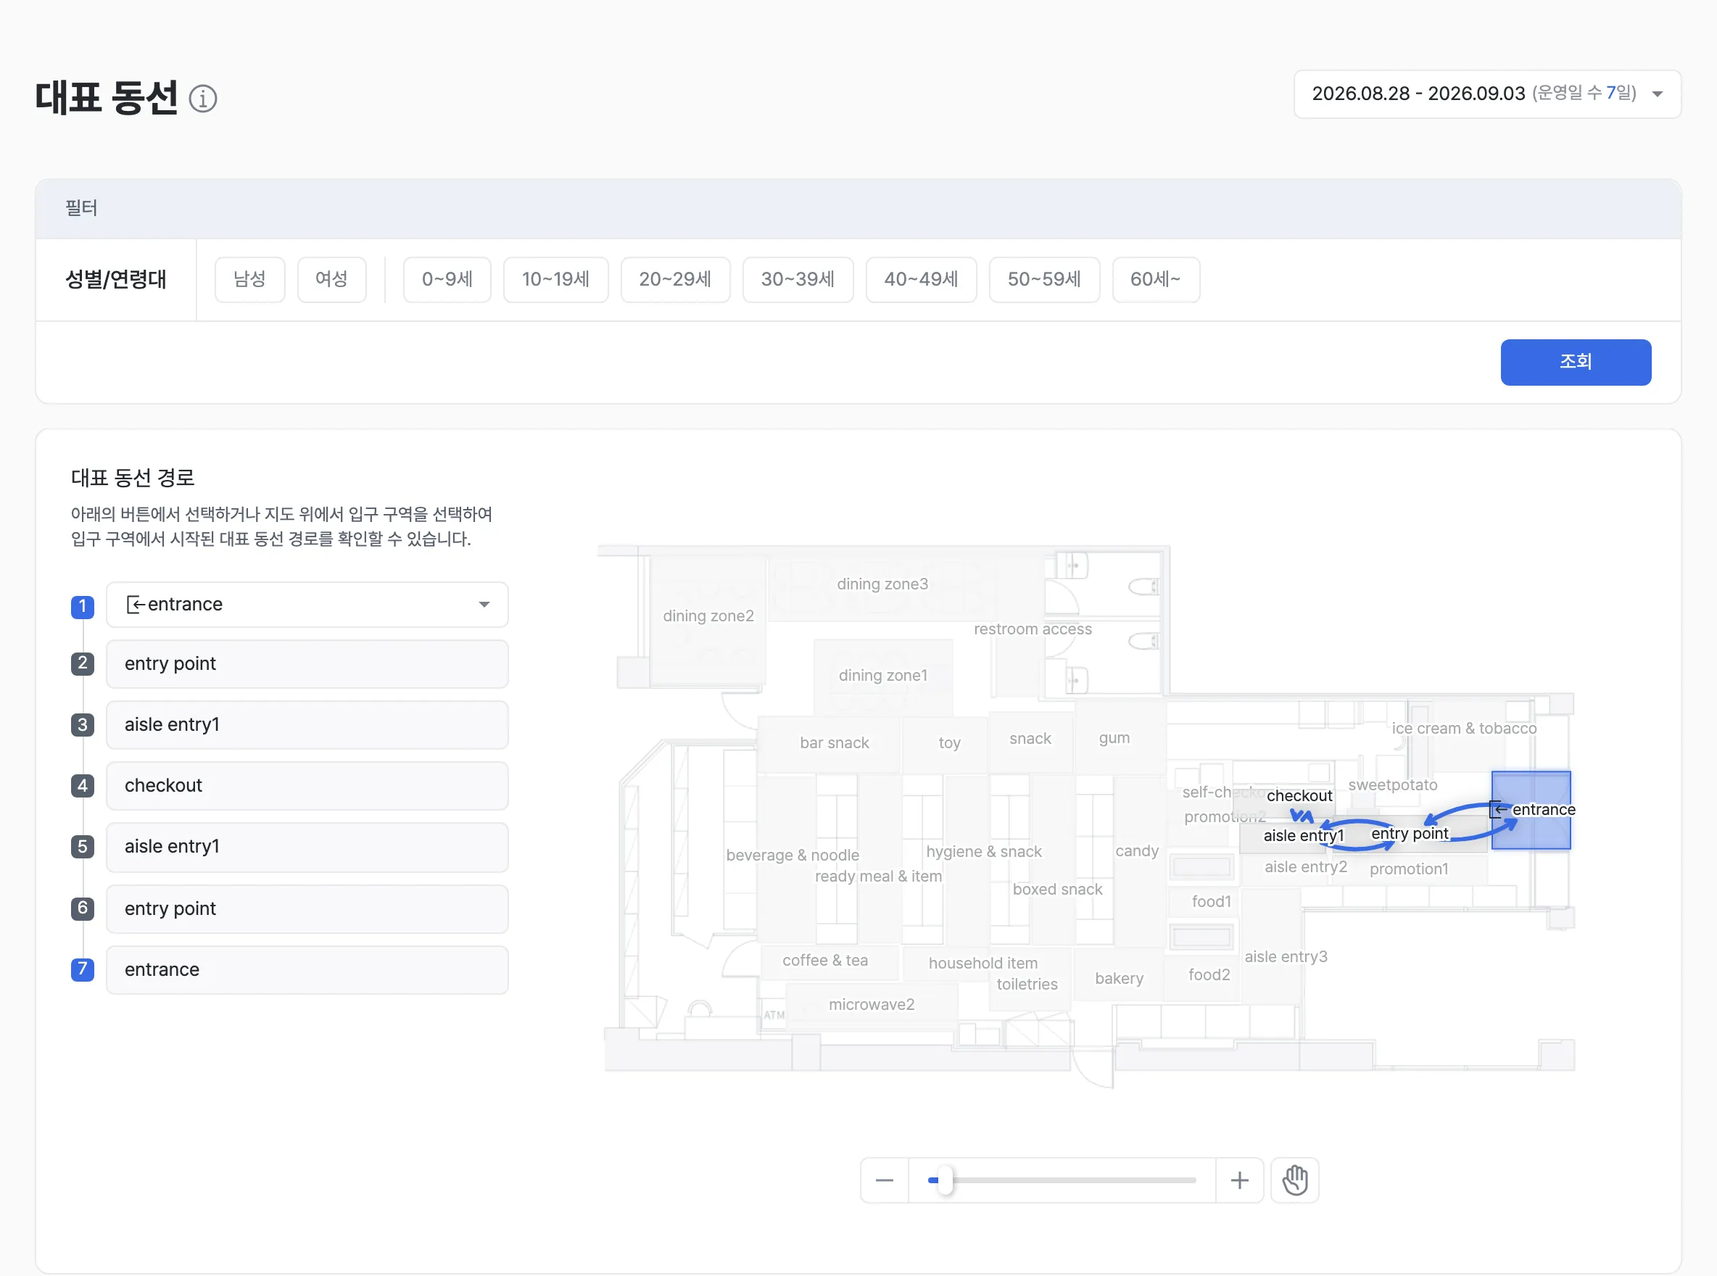Click the food2 zone label
The image size is (1717, 1276).
[1208, 975]
